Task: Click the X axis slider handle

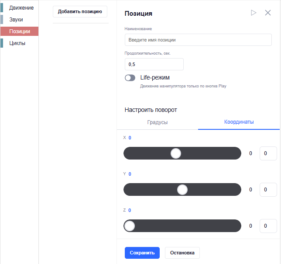Action: tap(176, 153)
